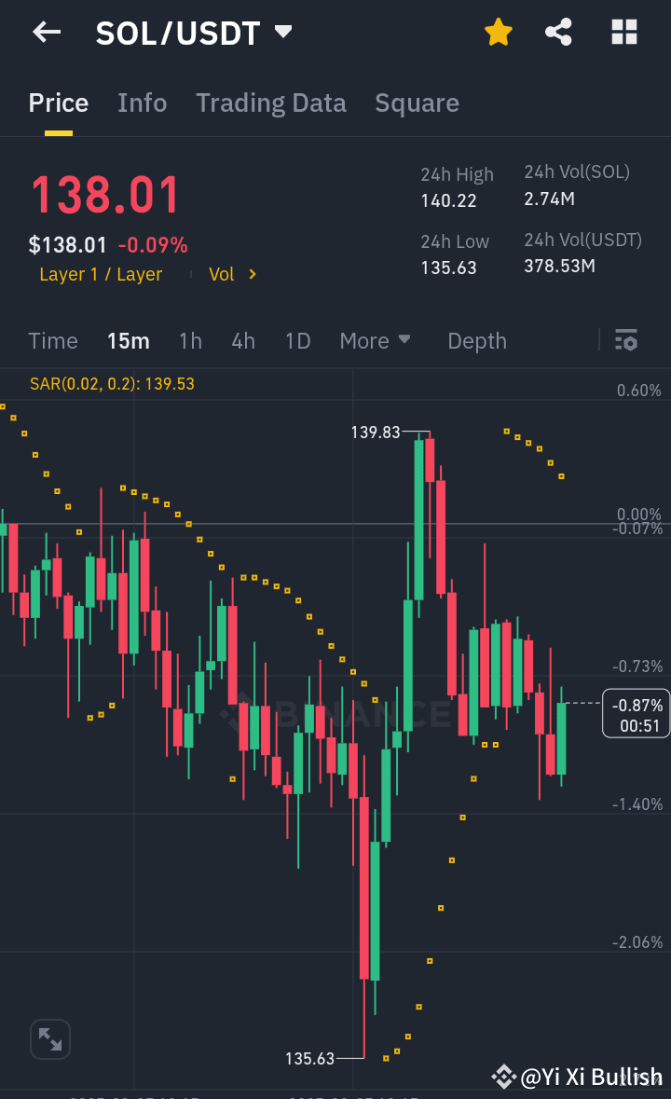Navigate back using the arrow icon
The height and width of the screenshot is (1099, 671).
point(46,32)
